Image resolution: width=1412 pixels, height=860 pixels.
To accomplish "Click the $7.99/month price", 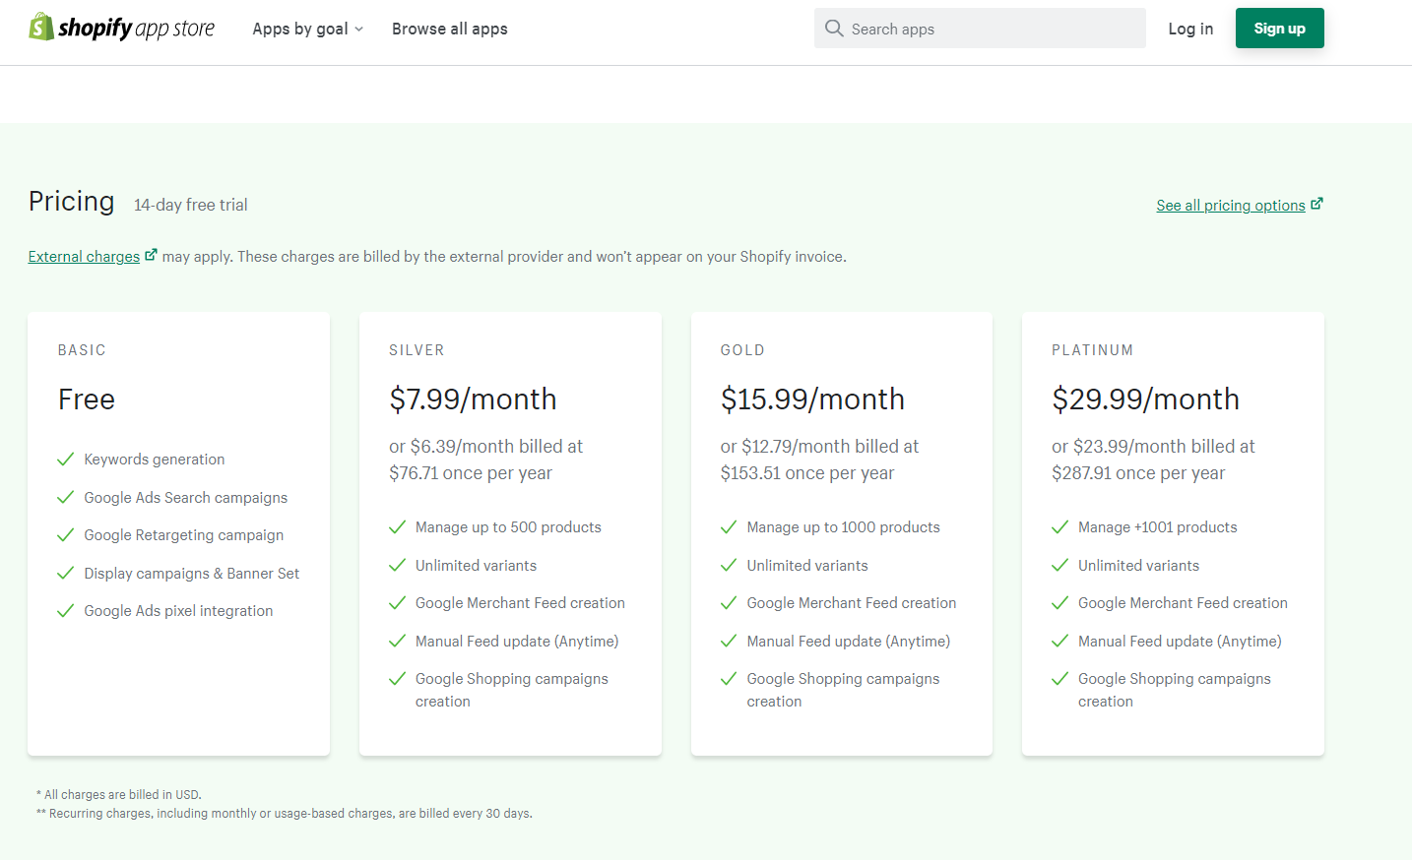I will point(473,399).
